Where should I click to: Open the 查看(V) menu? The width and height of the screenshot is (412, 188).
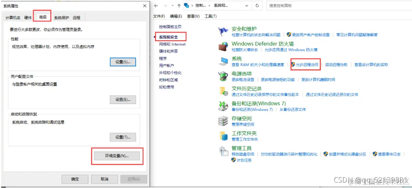click(x=193, y=16)
